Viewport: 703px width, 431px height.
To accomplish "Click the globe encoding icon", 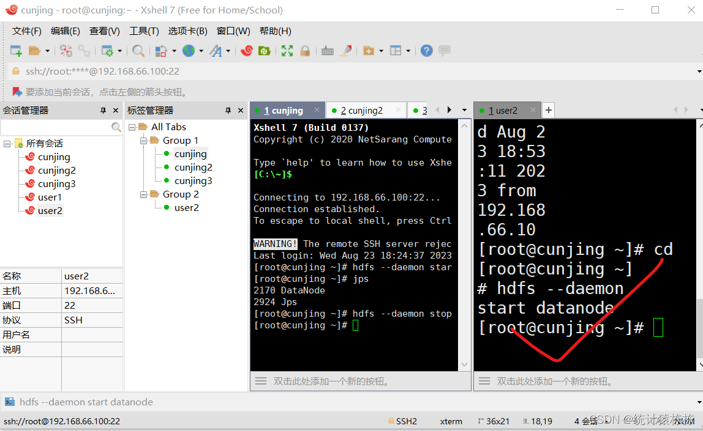I will 189,51.
